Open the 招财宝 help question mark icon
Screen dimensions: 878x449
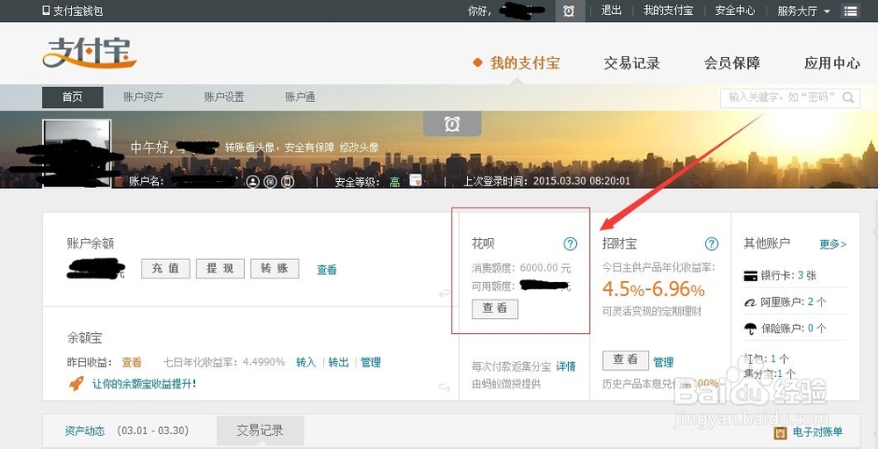(x=711, y=244)
